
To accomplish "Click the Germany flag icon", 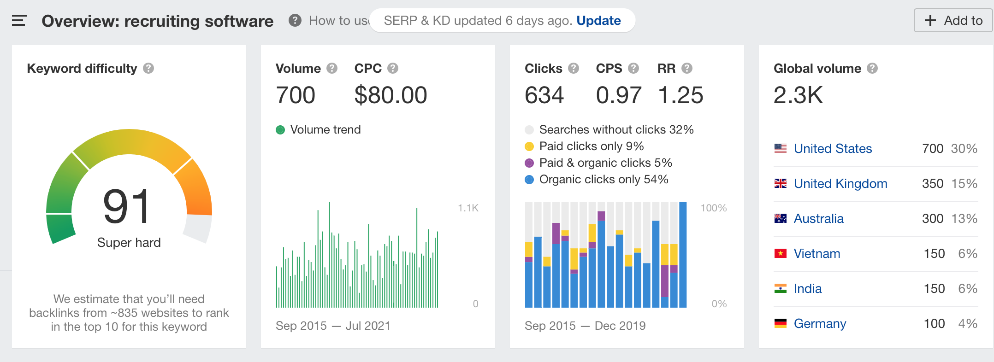I will click(x=781, y=323).
